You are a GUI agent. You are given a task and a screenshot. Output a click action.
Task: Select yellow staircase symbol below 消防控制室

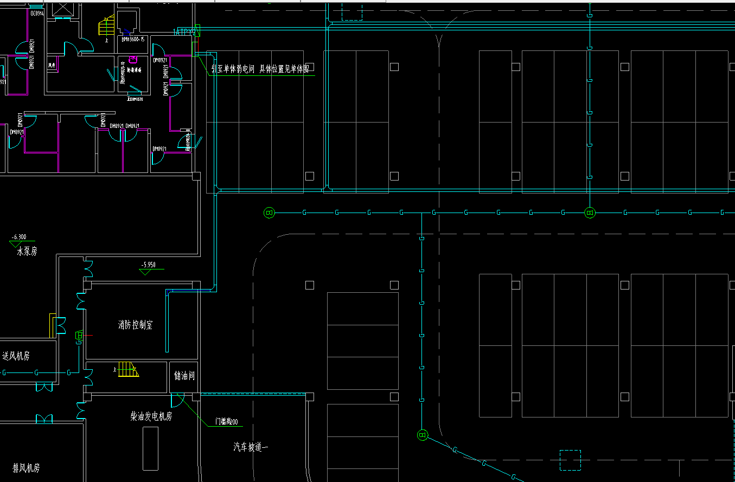click(x=129, y=369)
